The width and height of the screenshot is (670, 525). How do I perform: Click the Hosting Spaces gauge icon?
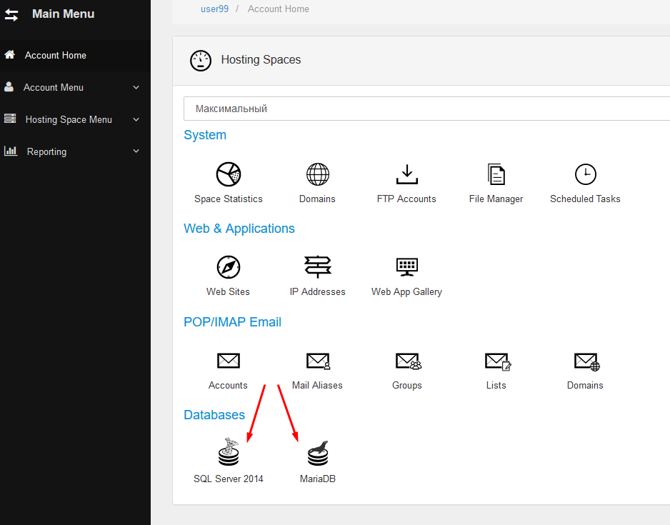point(201,61)
